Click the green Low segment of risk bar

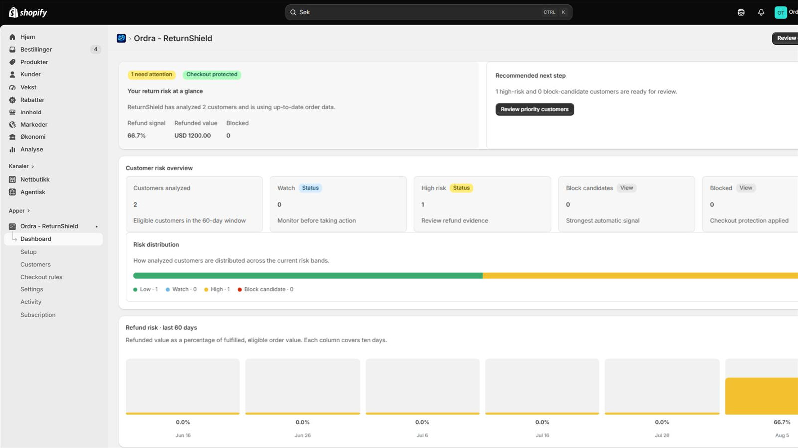pos(308,276)
